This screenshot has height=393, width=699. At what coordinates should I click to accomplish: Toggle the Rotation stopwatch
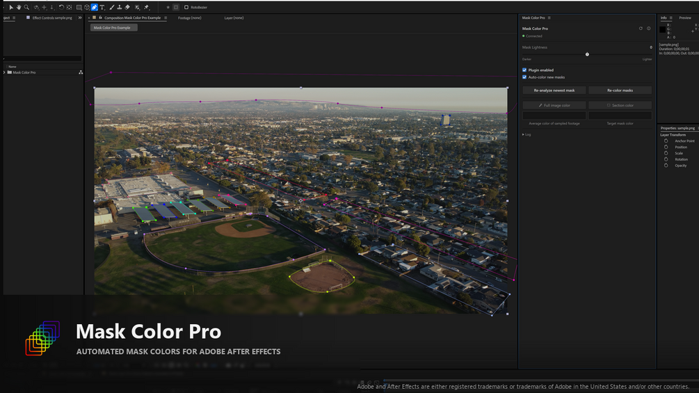666,159
